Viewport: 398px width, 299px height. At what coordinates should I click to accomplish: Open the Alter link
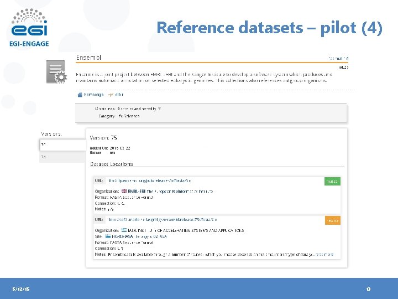coord(118,95)
